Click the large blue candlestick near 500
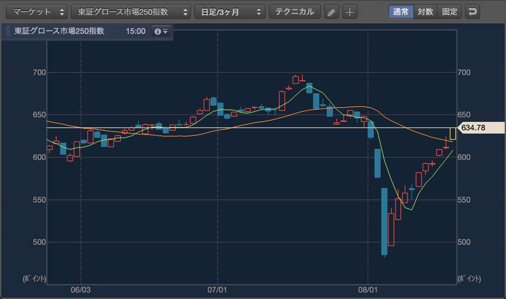This screenshot has width=506, height=299. 384,221
